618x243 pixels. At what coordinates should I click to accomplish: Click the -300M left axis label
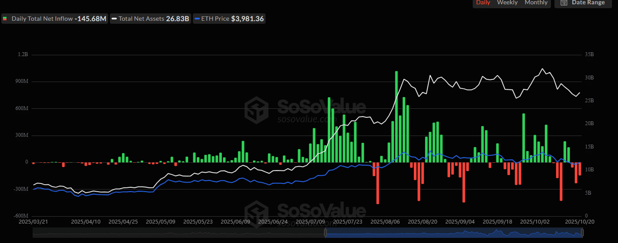pyautogui.click(x=21, y=189)
